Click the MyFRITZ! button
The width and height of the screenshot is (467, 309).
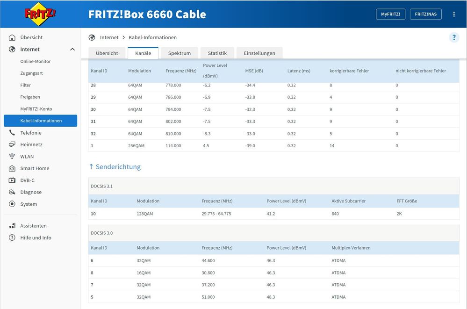tap(390, 14)
